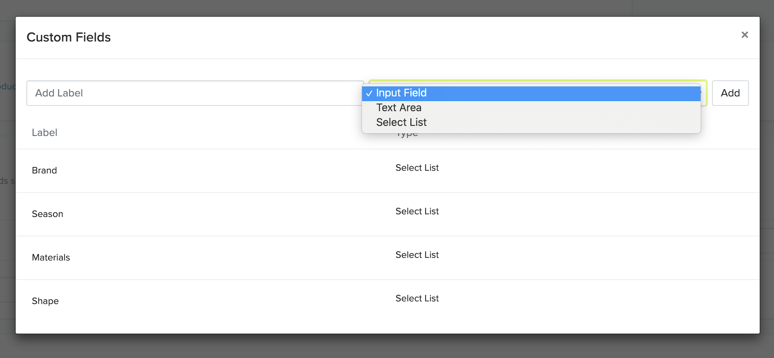The image size is (774, 358).
Task: Click the Custom Fields dialog title
Action: pyautogui.click(x=69, y=37)
